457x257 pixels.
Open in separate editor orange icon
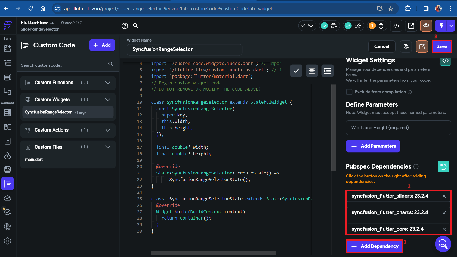[x=422, y=46]
